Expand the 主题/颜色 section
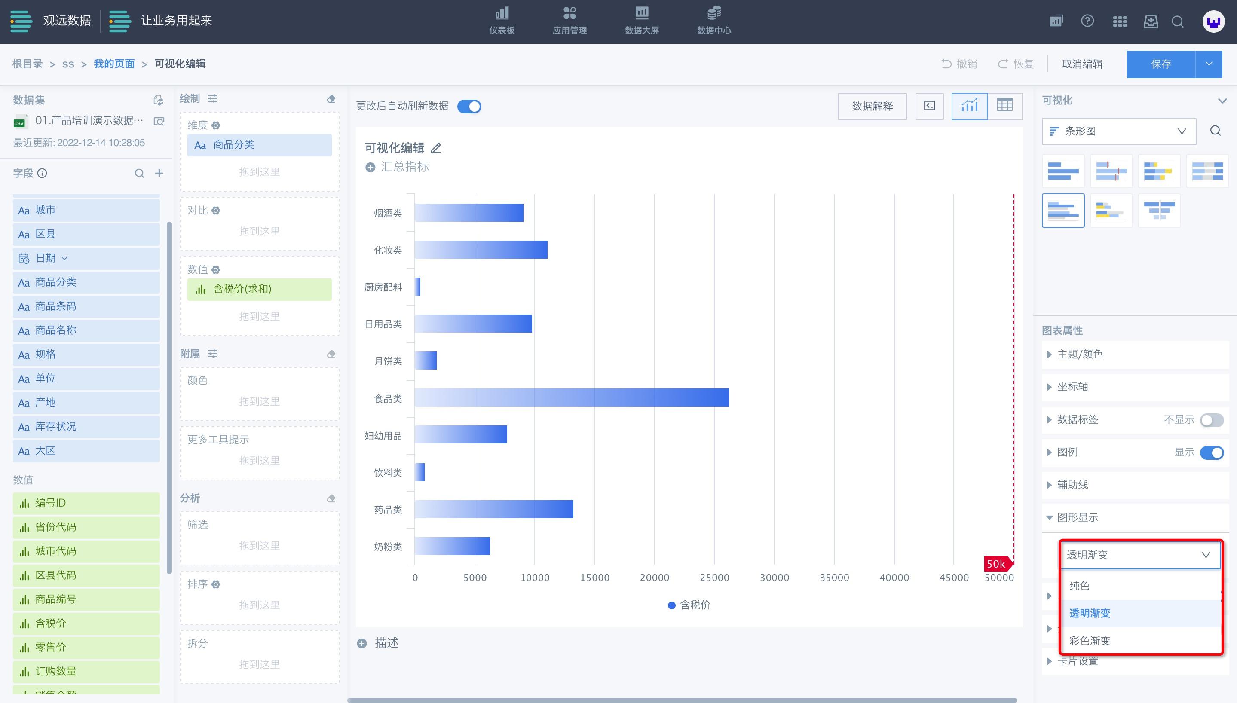The image size is (1237, 703). point(1080,354)
